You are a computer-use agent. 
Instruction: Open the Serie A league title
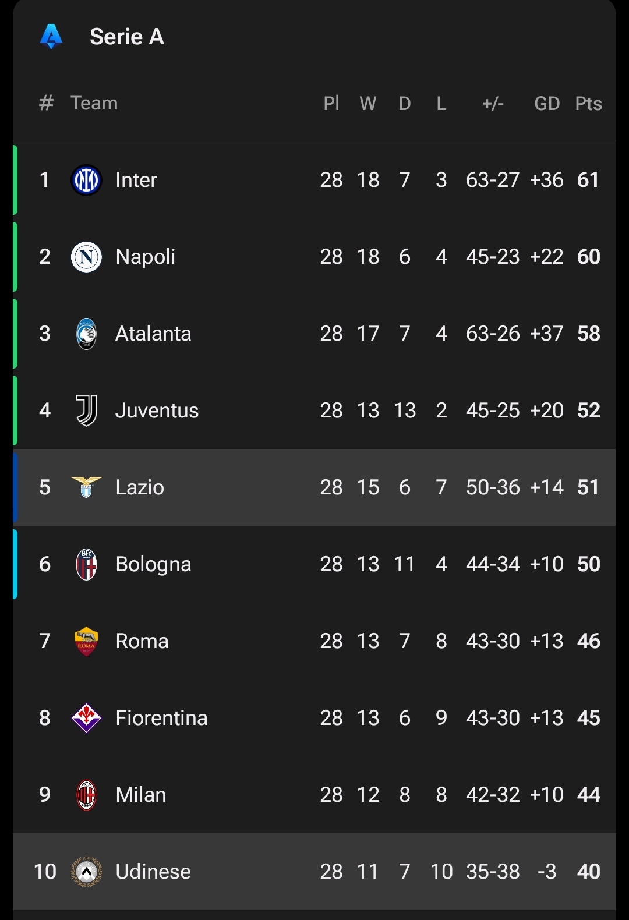point(127,37)
